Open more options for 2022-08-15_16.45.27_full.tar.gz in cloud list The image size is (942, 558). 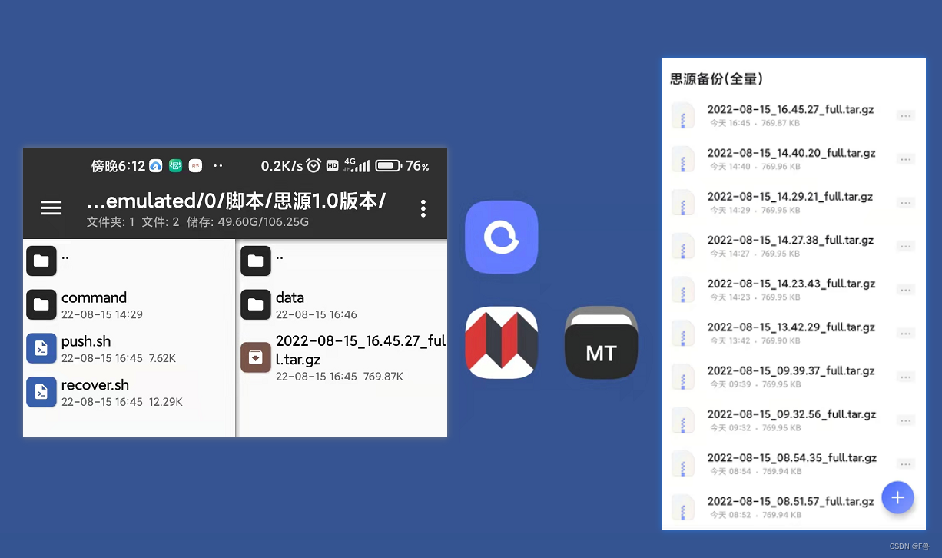[x=905, y=115]
